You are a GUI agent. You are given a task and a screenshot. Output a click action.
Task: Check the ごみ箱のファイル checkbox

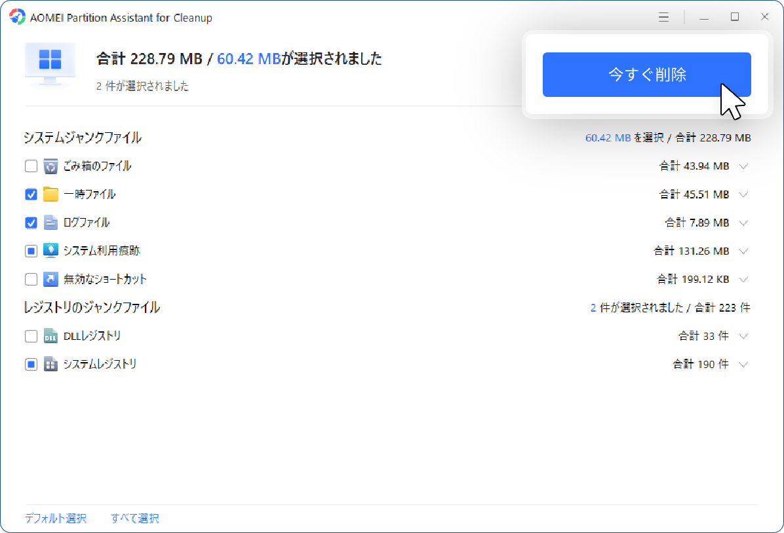click(x=31, y=166)
